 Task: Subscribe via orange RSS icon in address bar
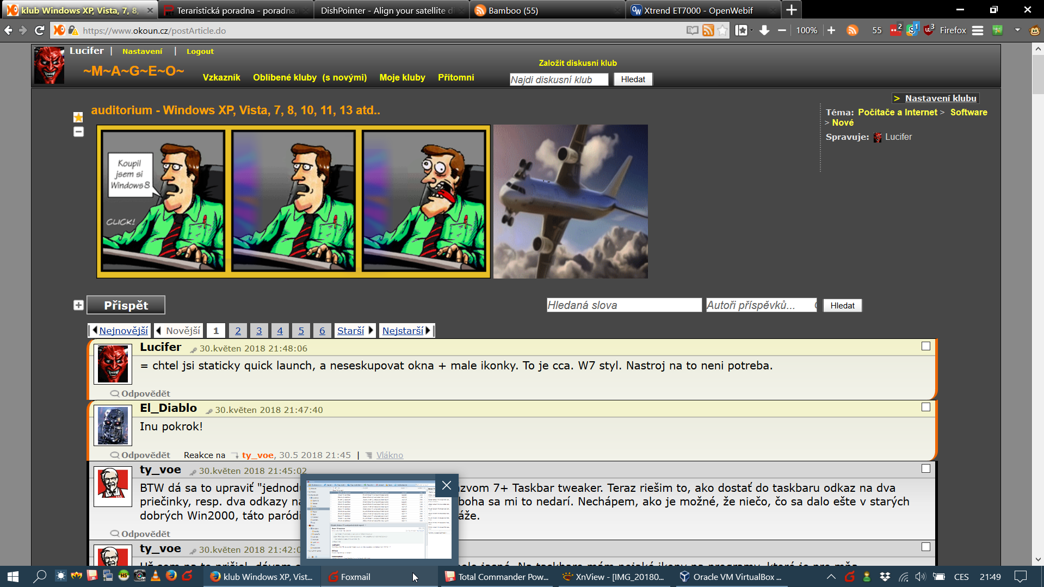pos(708,30)
